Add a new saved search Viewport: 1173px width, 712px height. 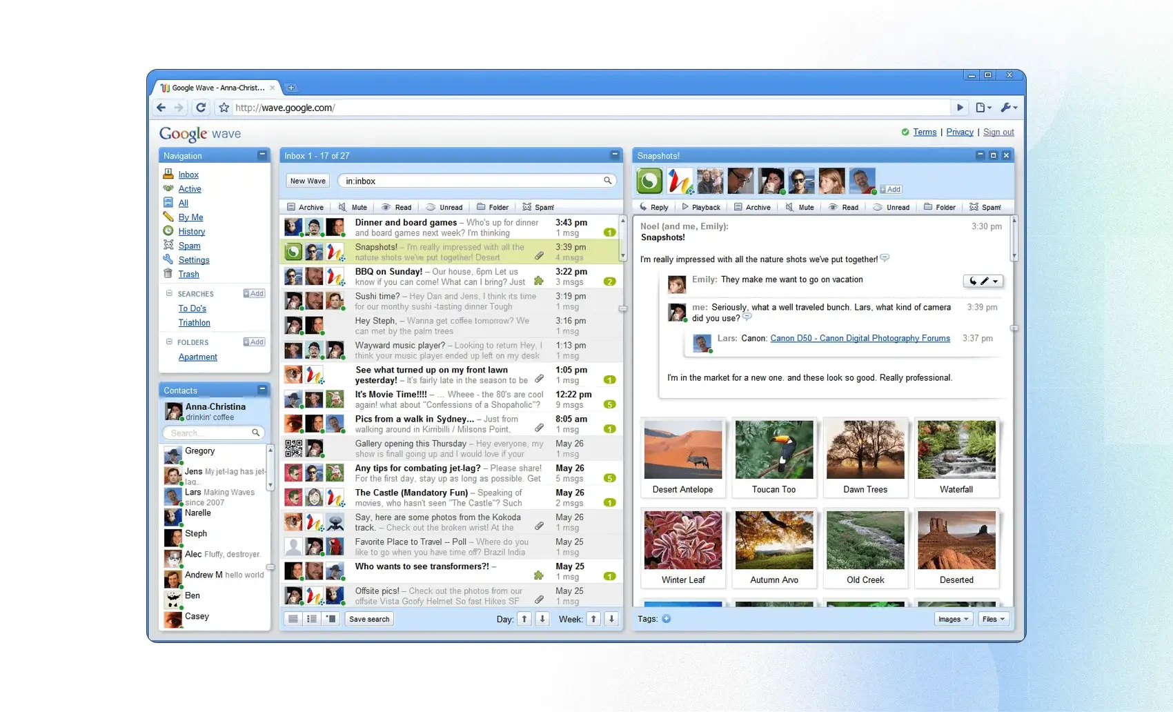(x=254, y=293)
